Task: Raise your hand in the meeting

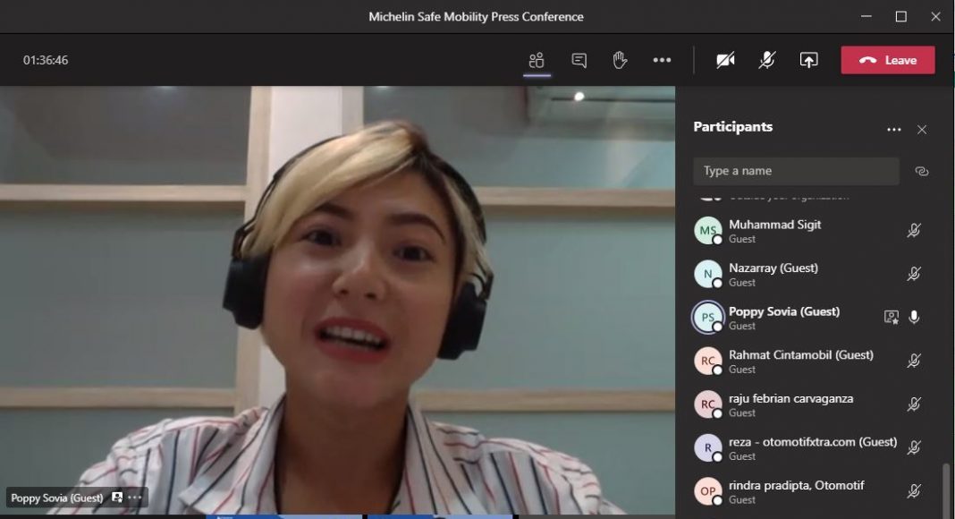Action: pyautogui.click(x=620, y=60)
